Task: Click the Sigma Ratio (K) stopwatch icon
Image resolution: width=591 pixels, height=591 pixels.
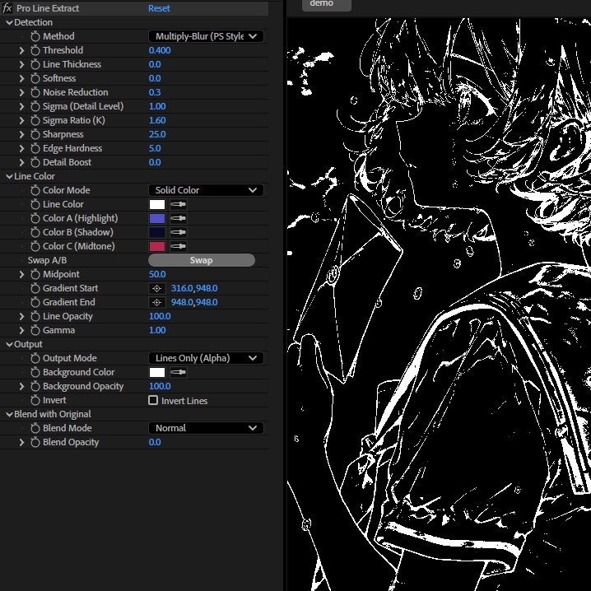Action: (x=35, y=120)
